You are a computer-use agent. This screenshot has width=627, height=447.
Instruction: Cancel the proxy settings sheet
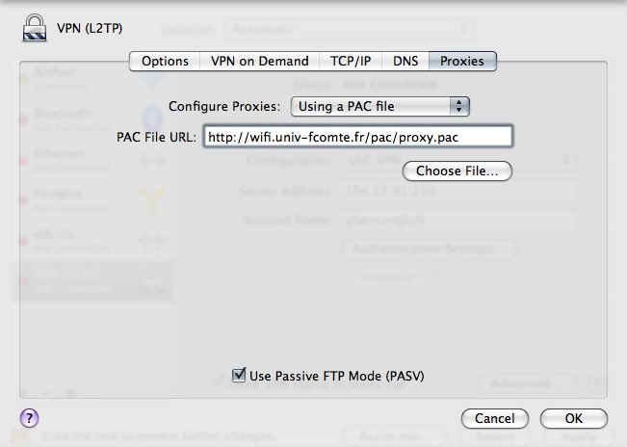click(x=495, y=418)
